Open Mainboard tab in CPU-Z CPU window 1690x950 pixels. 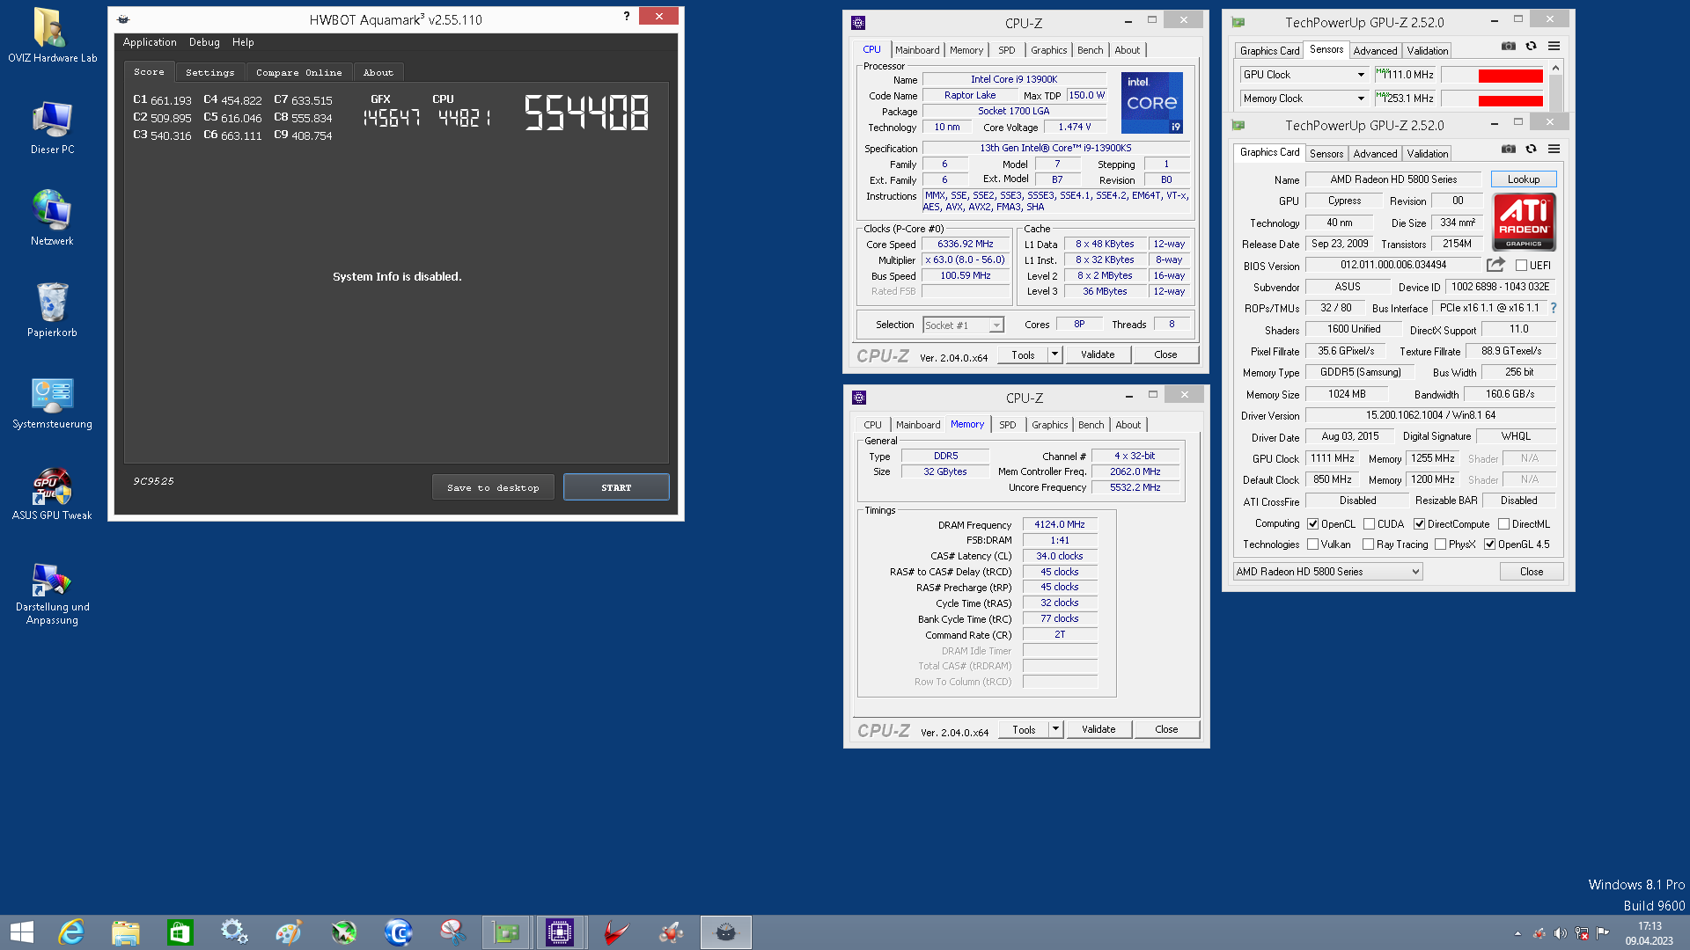(917, 50)
